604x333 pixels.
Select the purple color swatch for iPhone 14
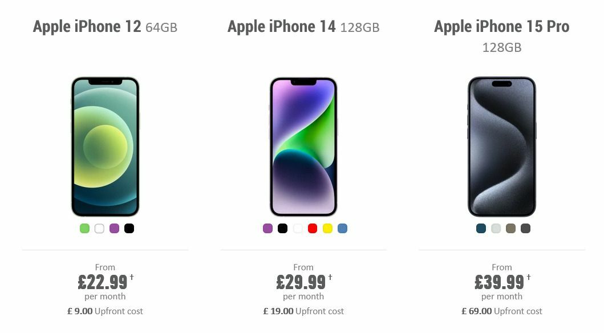click(267, 229)
